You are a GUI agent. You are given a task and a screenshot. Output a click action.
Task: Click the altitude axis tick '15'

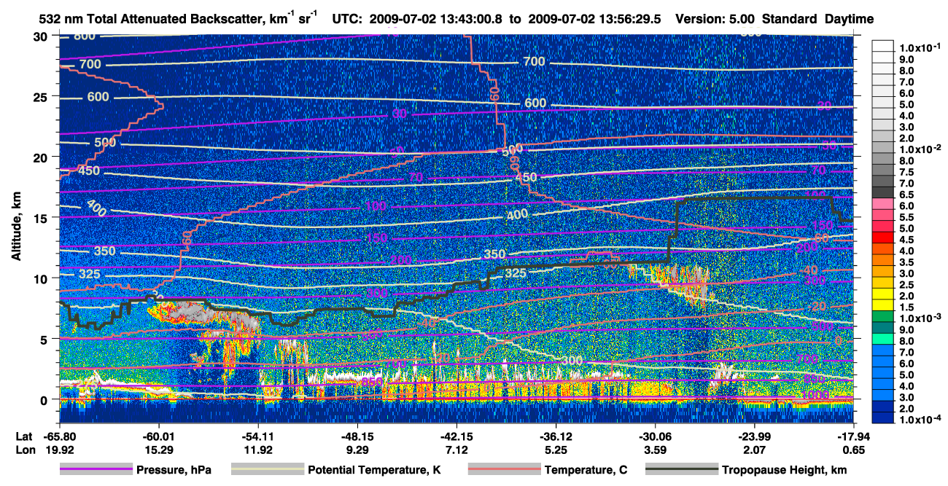click(x=42, y=218)
